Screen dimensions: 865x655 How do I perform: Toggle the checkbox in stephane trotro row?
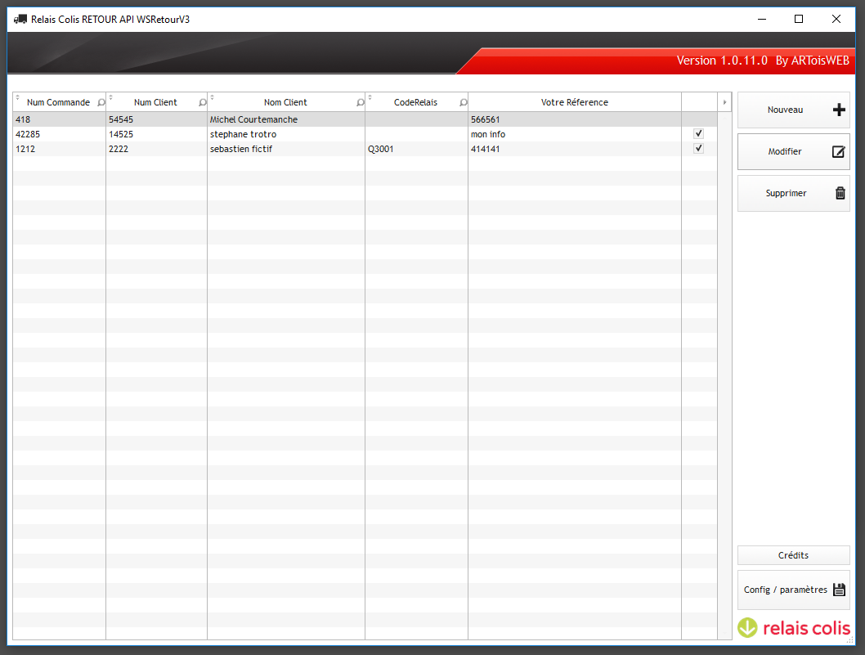click(698, 133)
